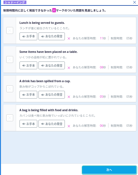The height and width of the screenshot is (175, 138).
Task: Click the pink X icon next to 08秒 answer time
Action: pos(69,68)
